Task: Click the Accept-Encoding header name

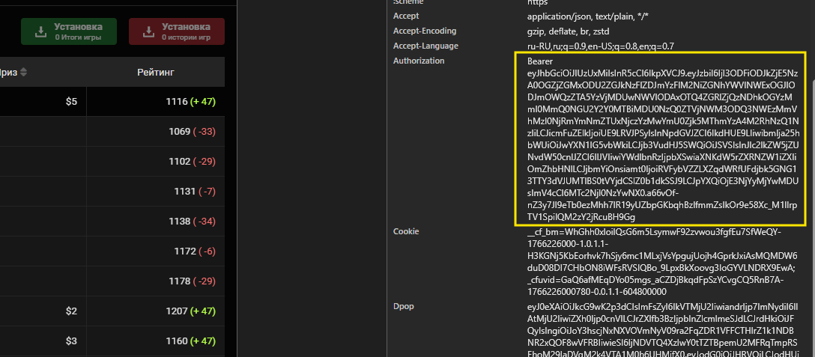Action: tap(425, 31)
